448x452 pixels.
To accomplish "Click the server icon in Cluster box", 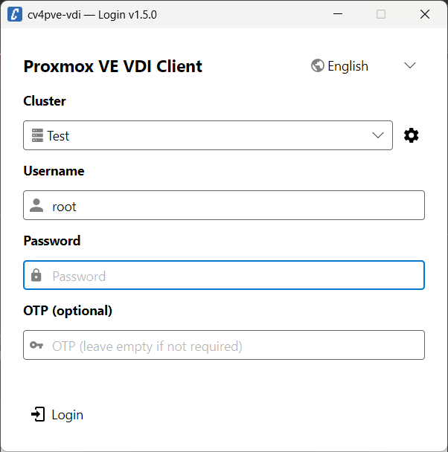I will click(37, 135).
